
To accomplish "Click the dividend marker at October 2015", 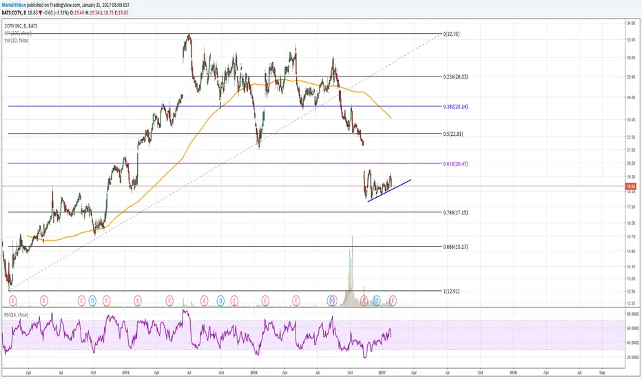I will 220,301.
